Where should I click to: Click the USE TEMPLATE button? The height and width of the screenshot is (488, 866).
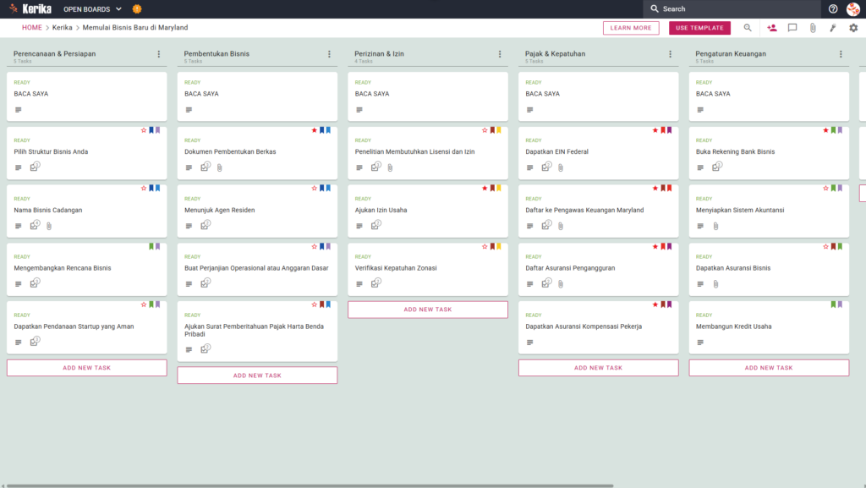point(699,28)
